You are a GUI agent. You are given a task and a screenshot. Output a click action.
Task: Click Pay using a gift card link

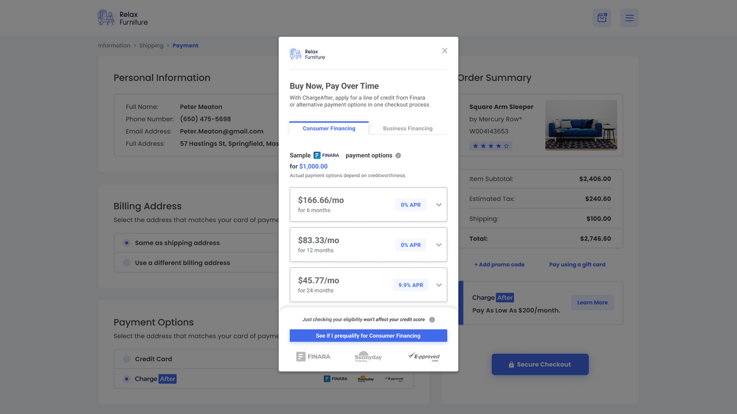coord(577,264)
